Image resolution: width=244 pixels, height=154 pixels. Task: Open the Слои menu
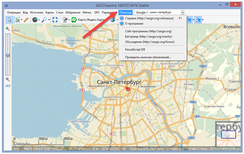(x=59, y=12)
